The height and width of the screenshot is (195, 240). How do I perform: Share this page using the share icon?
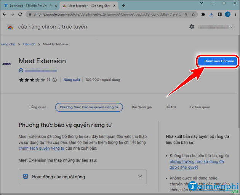pyautogui.click(x=186, y=14)
